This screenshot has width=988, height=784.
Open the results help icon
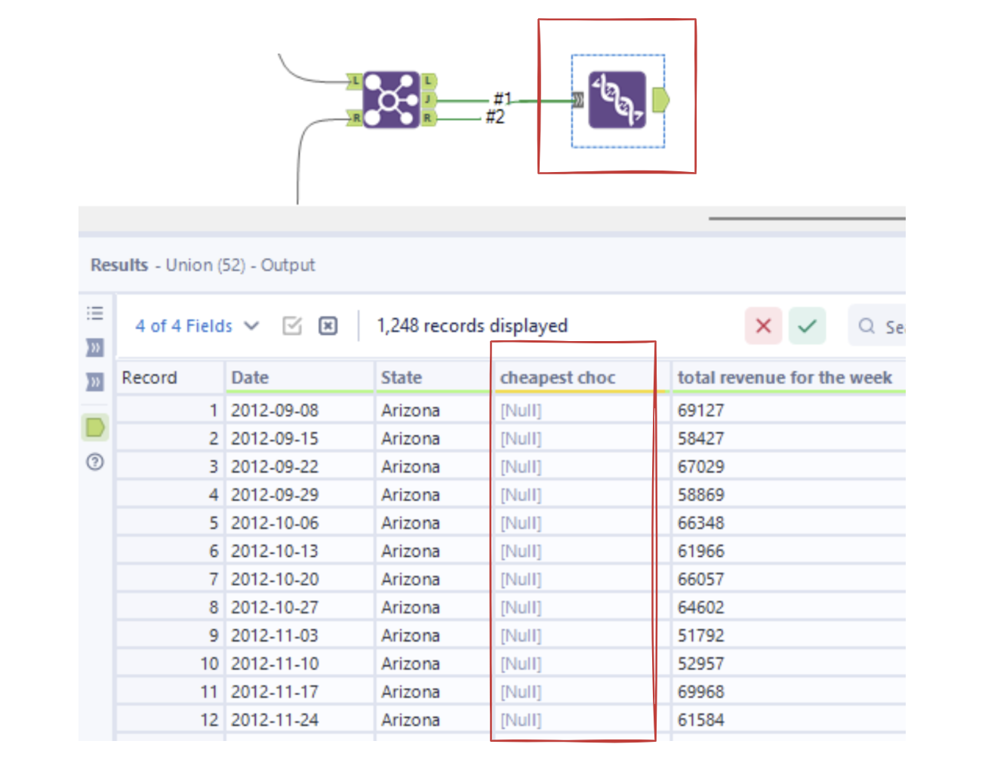pyautogui.click(x=95, y=462)
